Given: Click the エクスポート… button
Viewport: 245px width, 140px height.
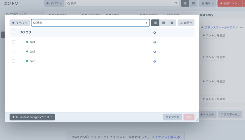Looking at the screenshot, I should (x=230, y=114).
